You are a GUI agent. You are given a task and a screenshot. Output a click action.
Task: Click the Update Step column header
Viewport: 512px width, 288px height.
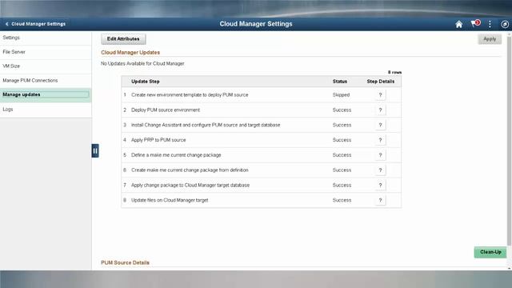146,82
